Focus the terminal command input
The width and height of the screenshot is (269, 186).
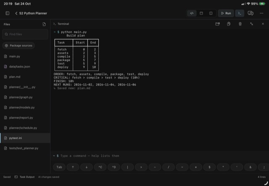coord(160,156)
